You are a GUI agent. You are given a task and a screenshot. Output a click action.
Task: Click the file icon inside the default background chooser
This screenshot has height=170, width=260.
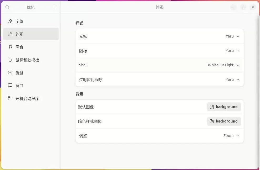pyautogui.click(x=212, y=107)
